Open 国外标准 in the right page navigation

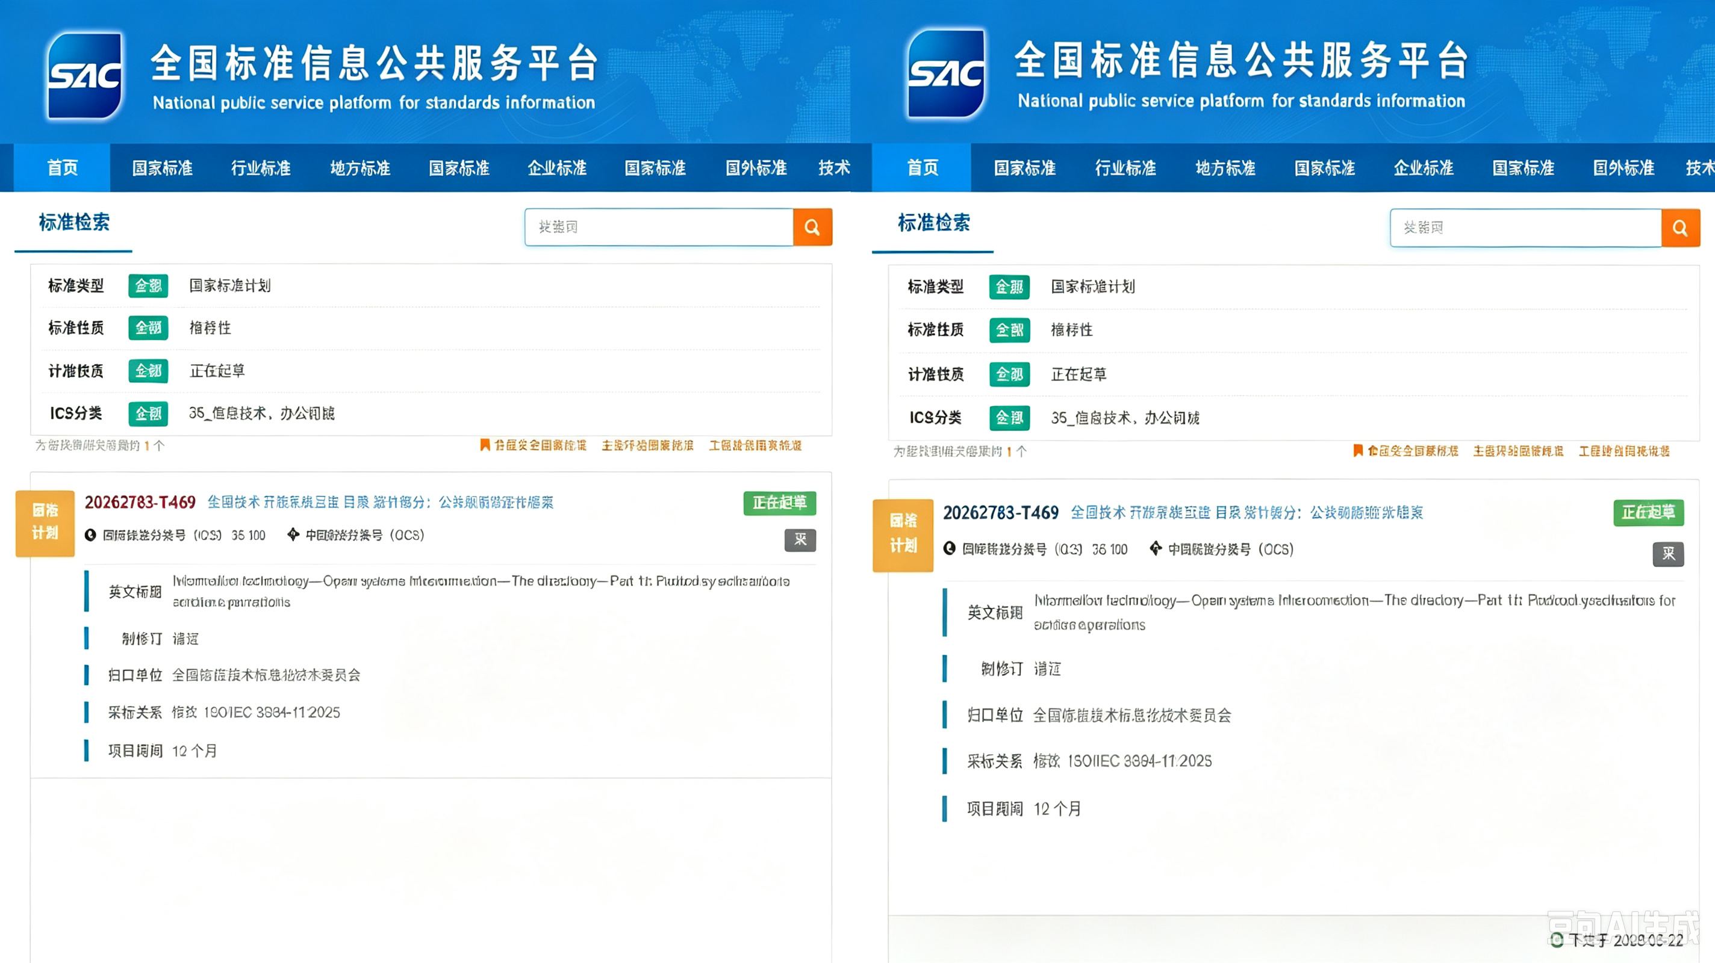[1624, 168]
